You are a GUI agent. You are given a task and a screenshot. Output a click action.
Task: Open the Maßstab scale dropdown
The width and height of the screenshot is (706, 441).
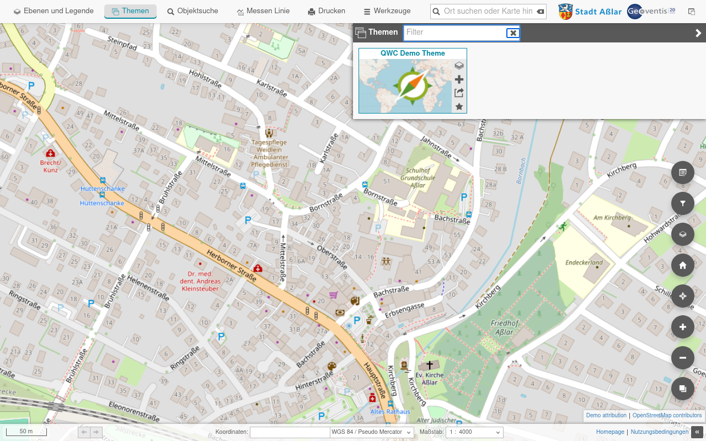(x=474, y=432)
